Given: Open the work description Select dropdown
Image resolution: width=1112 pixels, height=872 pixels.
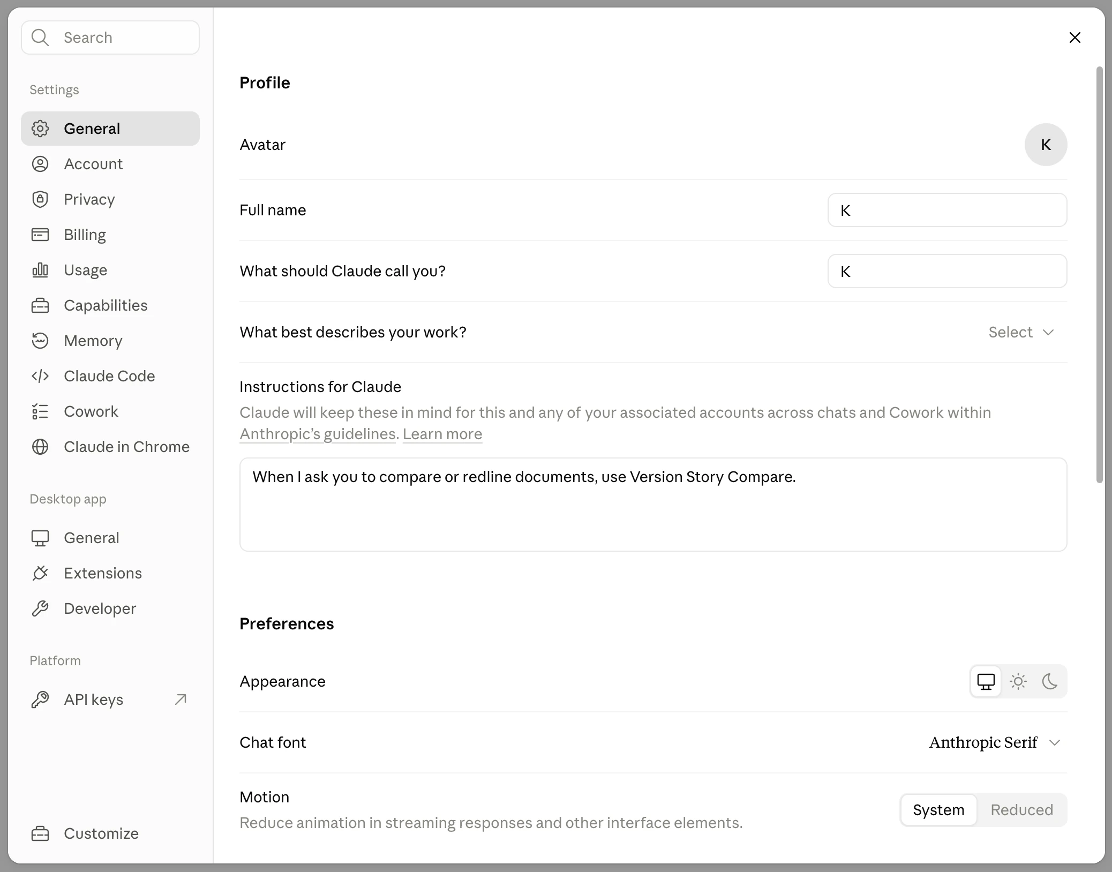Looking at the screenshot, I should pyautogui.click(x=1021, y=332).
